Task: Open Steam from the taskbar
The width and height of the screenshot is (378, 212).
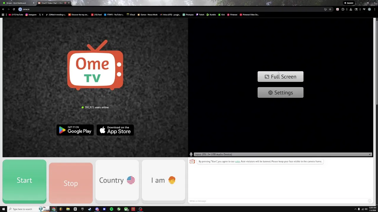Action: tap(89, 209)
